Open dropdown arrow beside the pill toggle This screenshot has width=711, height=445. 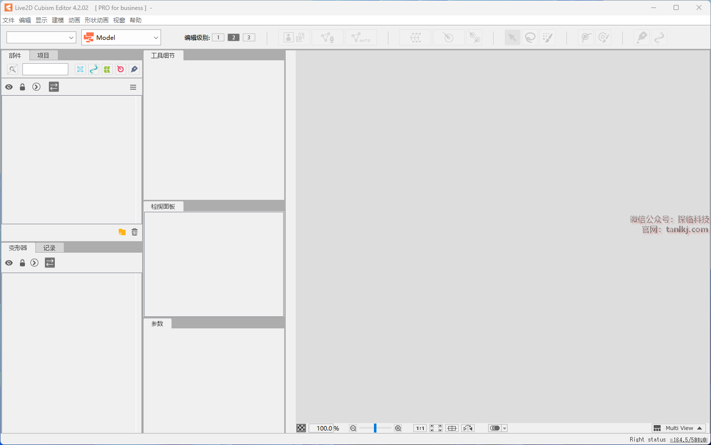point(505,428)
